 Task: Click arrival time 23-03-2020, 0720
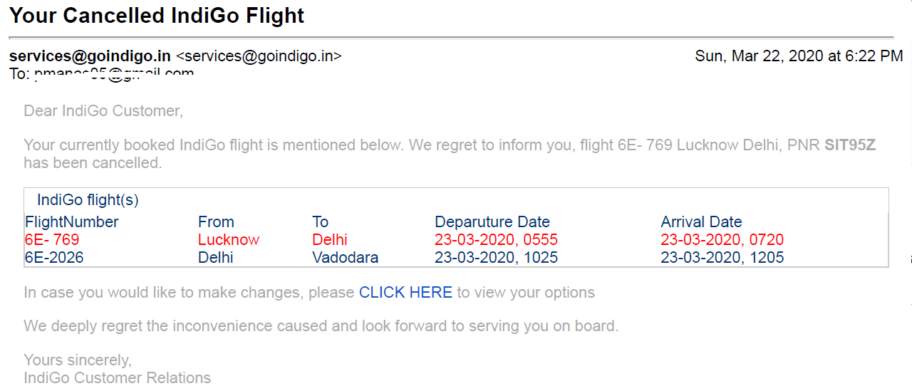coord(722,240)
